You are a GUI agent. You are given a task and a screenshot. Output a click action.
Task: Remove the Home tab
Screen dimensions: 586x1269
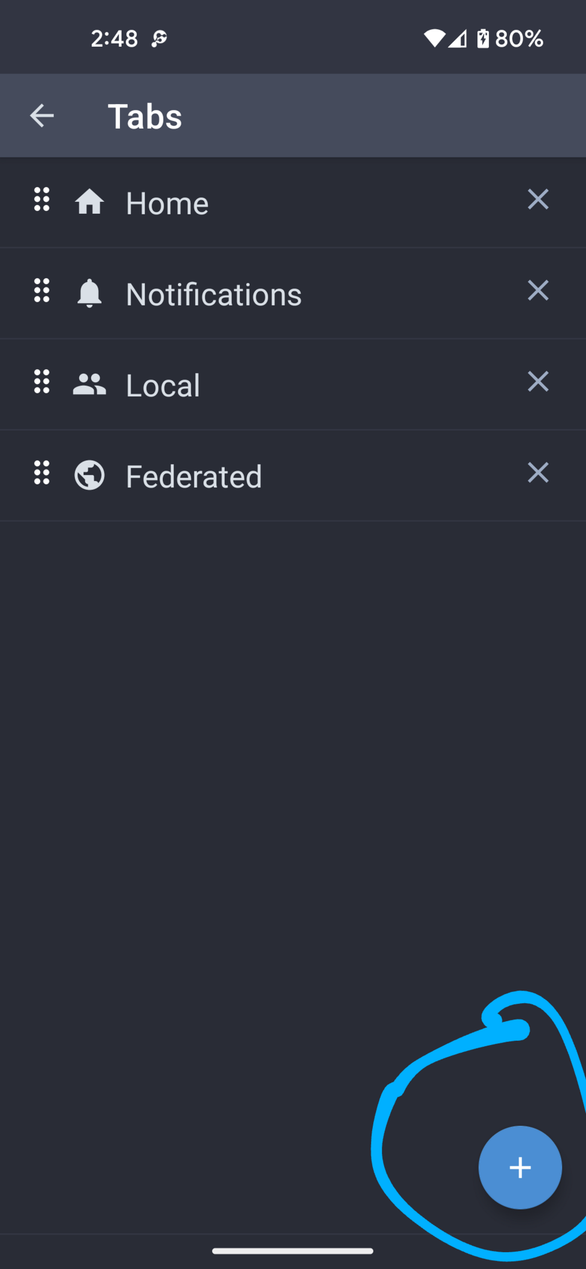click(537, 199)
